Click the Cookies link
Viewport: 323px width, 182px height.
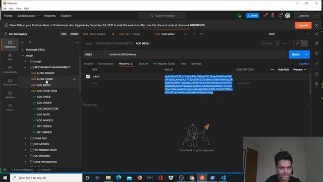click(304, 64)
